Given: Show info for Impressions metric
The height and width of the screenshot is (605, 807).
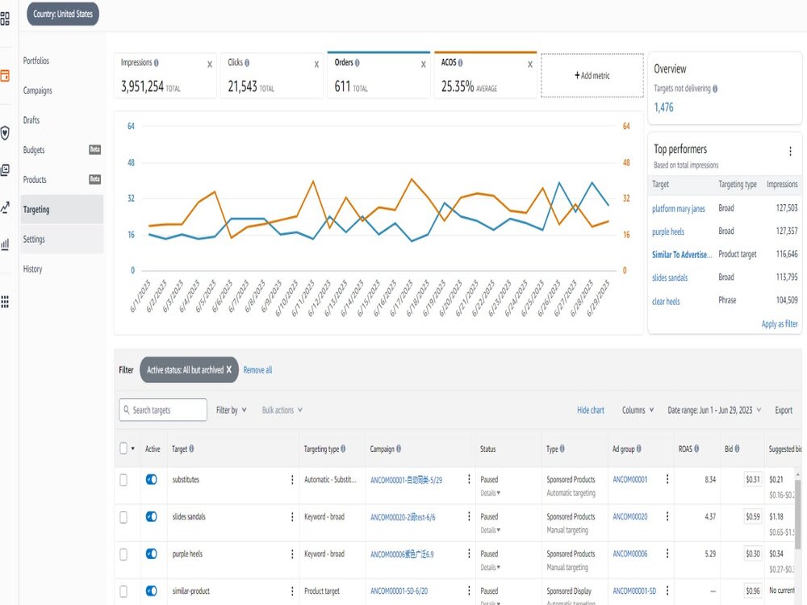Looking at the screenshot, I should coord(156,63).
